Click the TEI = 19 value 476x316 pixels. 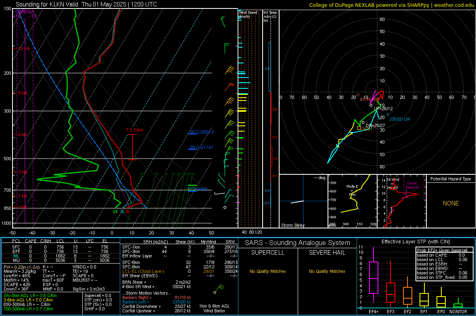tap(80, 271)
